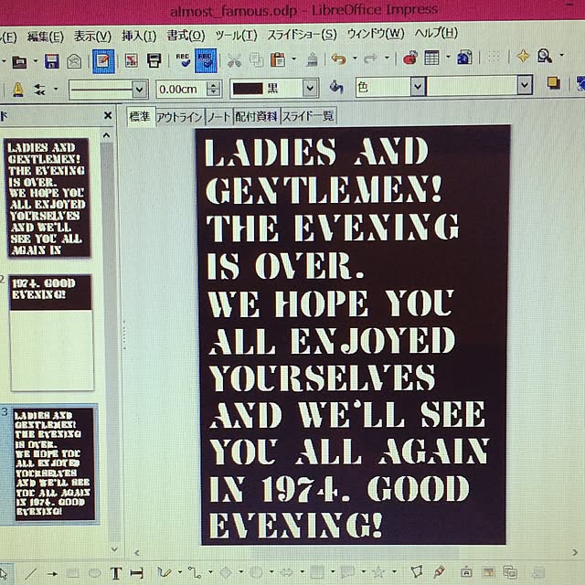Viewport: 585px width, 585px height.
Task: Run Spelling check icon
Action: coord(183,60)
